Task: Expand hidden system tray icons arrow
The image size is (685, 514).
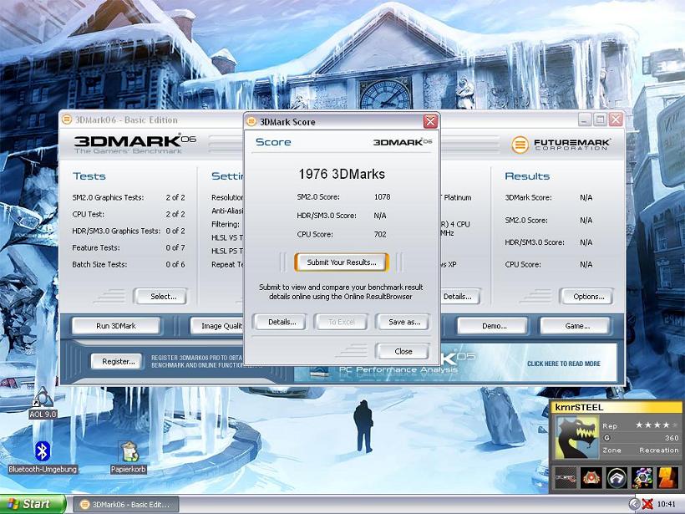Action: (634, 504)
